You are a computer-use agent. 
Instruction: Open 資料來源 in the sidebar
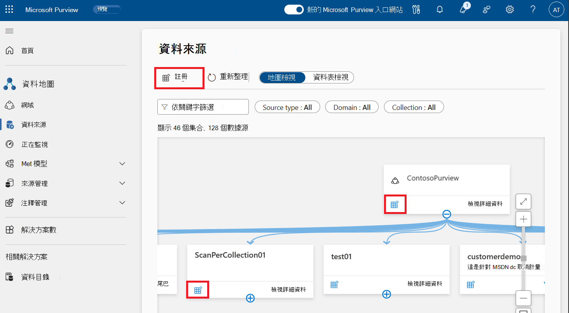(x=34, y=125)
